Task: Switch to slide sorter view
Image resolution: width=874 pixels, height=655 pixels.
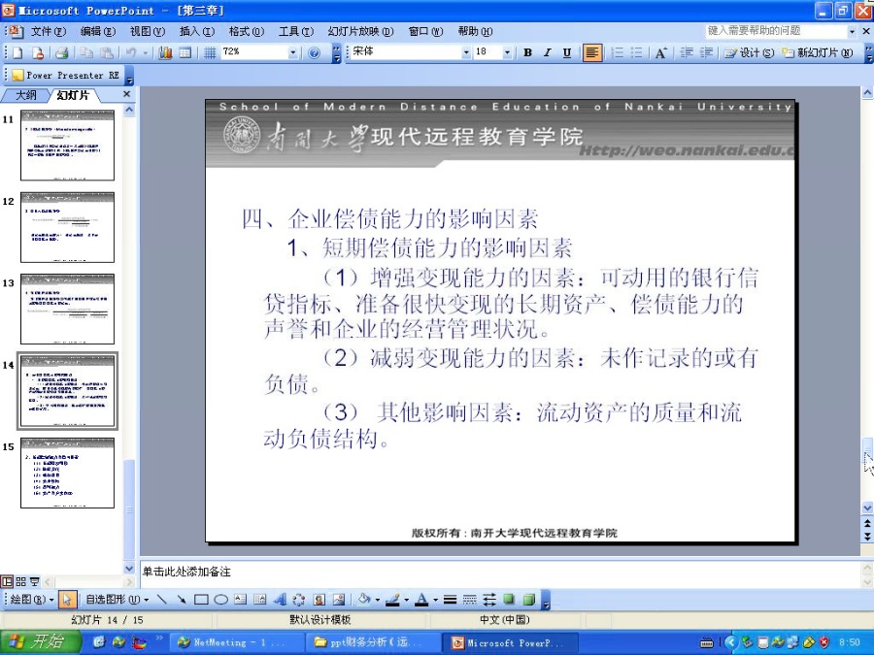Action: [x=20, y=581]
